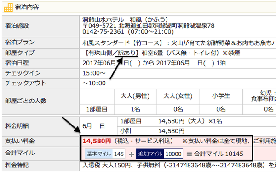Screen dimensions: 276x172
Task: Select the チェックイン row label
Action: [x=23, y=73]
